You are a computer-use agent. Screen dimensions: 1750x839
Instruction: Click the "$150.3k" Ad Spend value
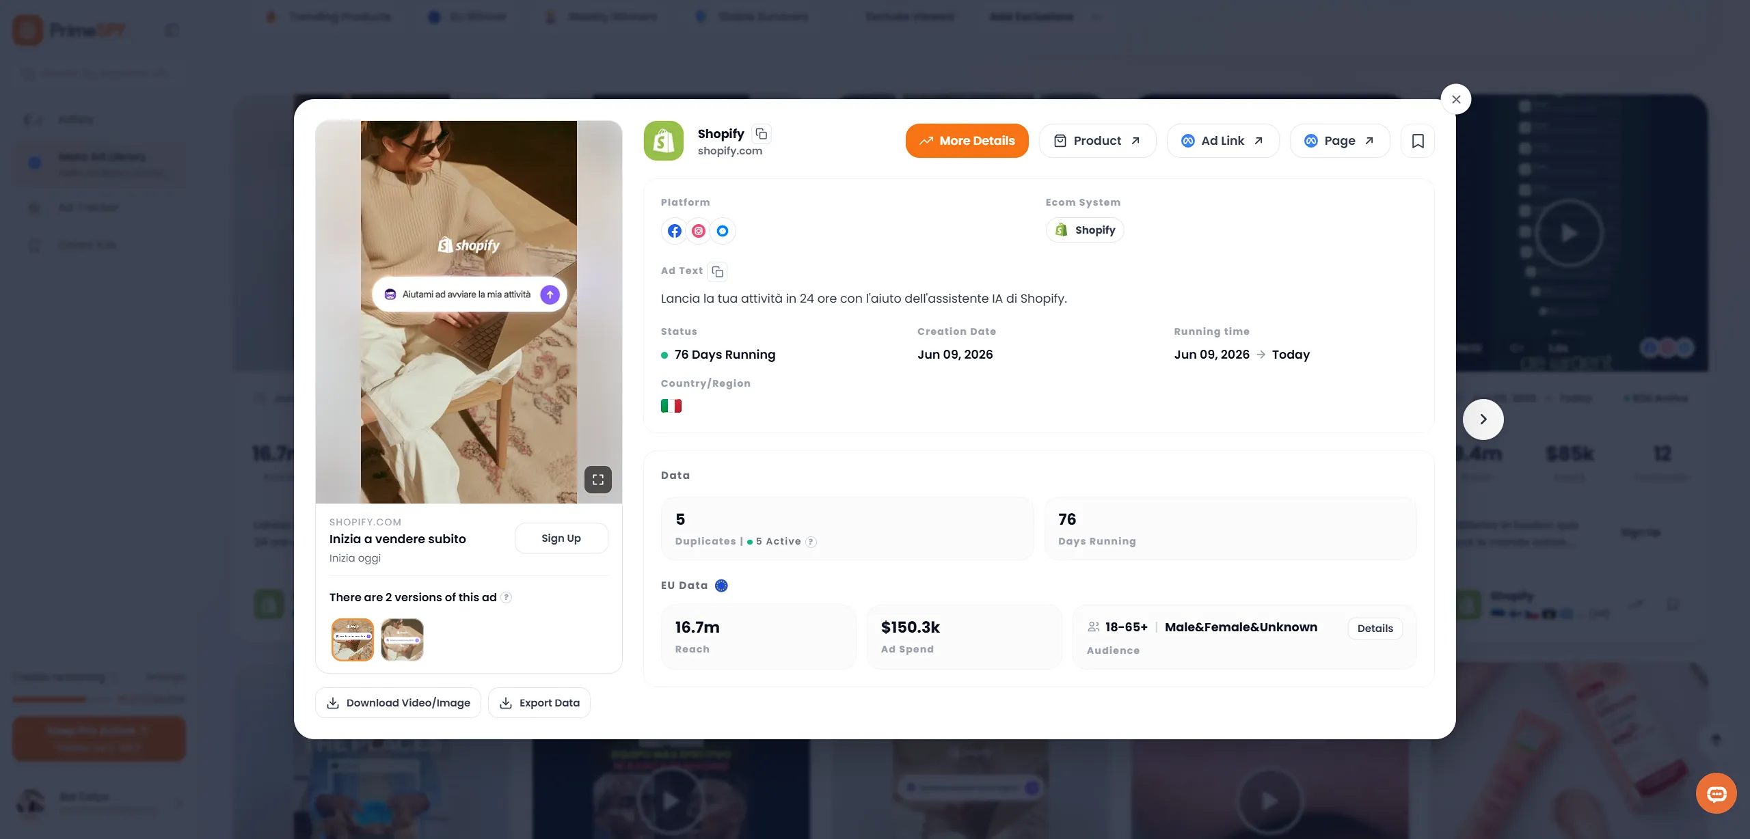910,627
